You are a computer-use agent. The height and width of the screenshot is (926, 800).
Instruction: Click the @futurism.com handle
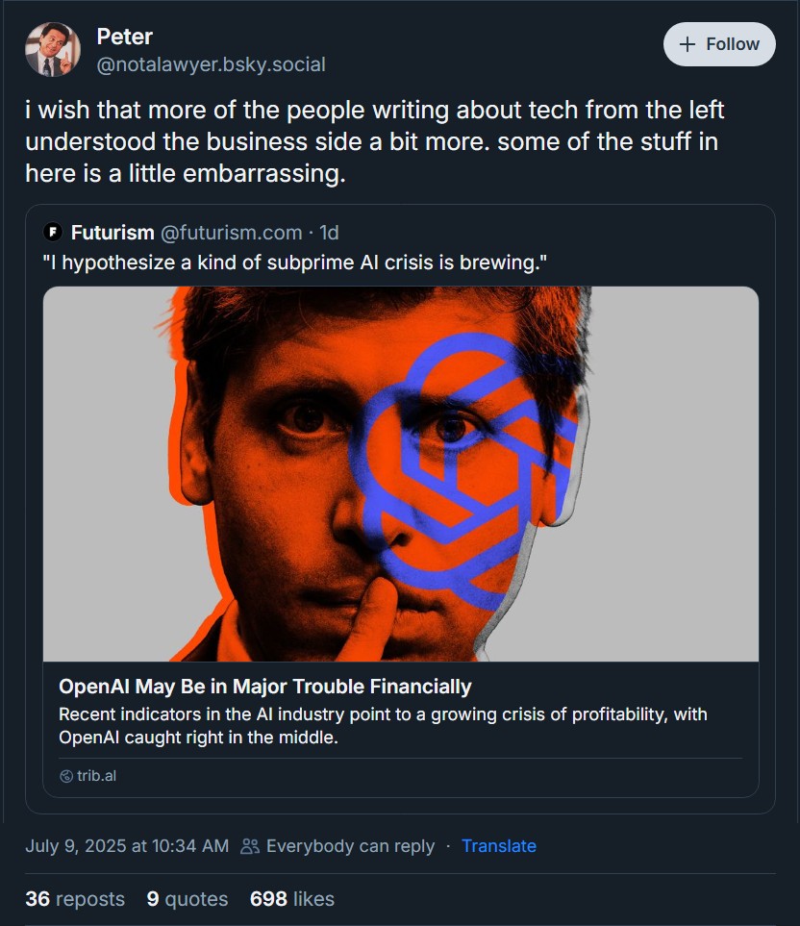click(230, 232)
